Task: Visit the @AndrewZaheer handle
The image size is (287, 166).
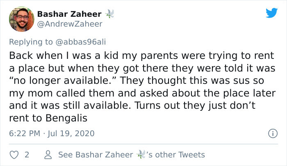Action: coord(70,24)
